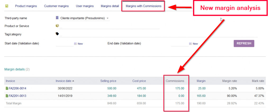The width and height of the screenshot is (271, 112).
Task: Expand the Third-party name dropdown arrow
Action: (108, 18)
